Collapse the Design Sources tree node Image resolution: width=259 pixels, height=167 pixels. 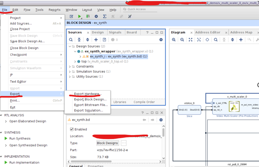click(x=70, y=46)
